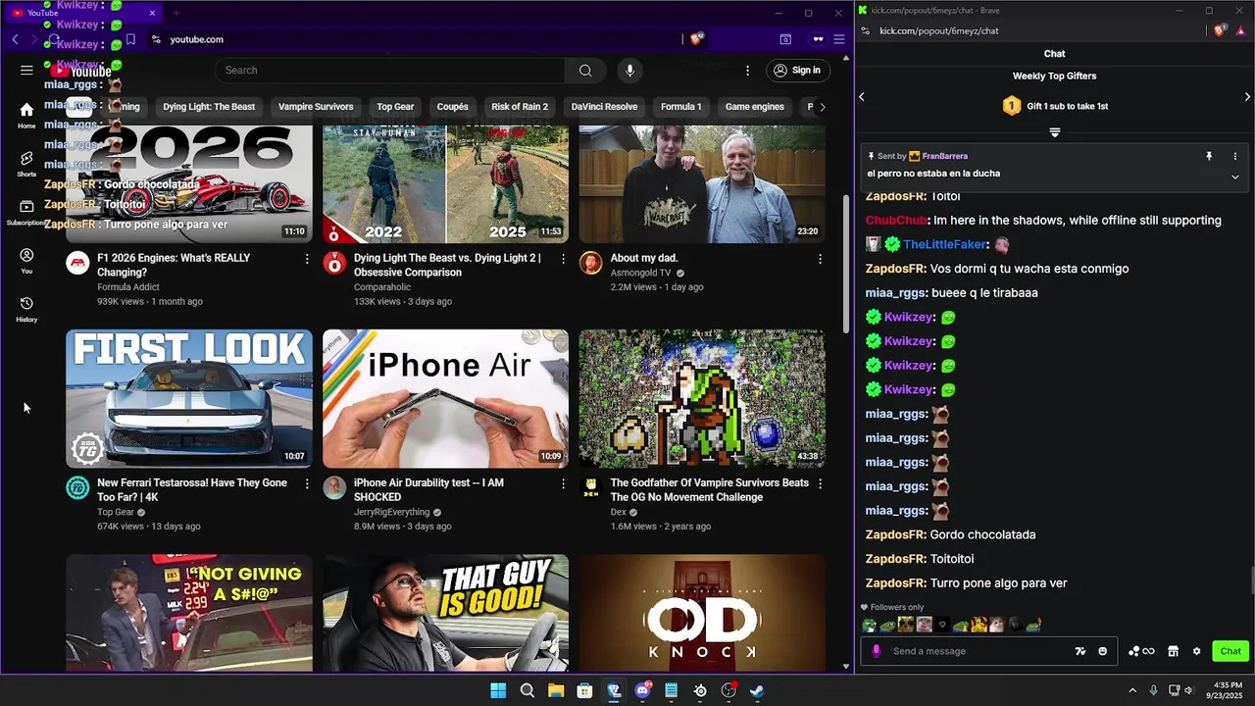This screenshot has width=1255, height=706.
Task: Open iPhone Air video thumbnail
Action: click(x=445, y=399)
